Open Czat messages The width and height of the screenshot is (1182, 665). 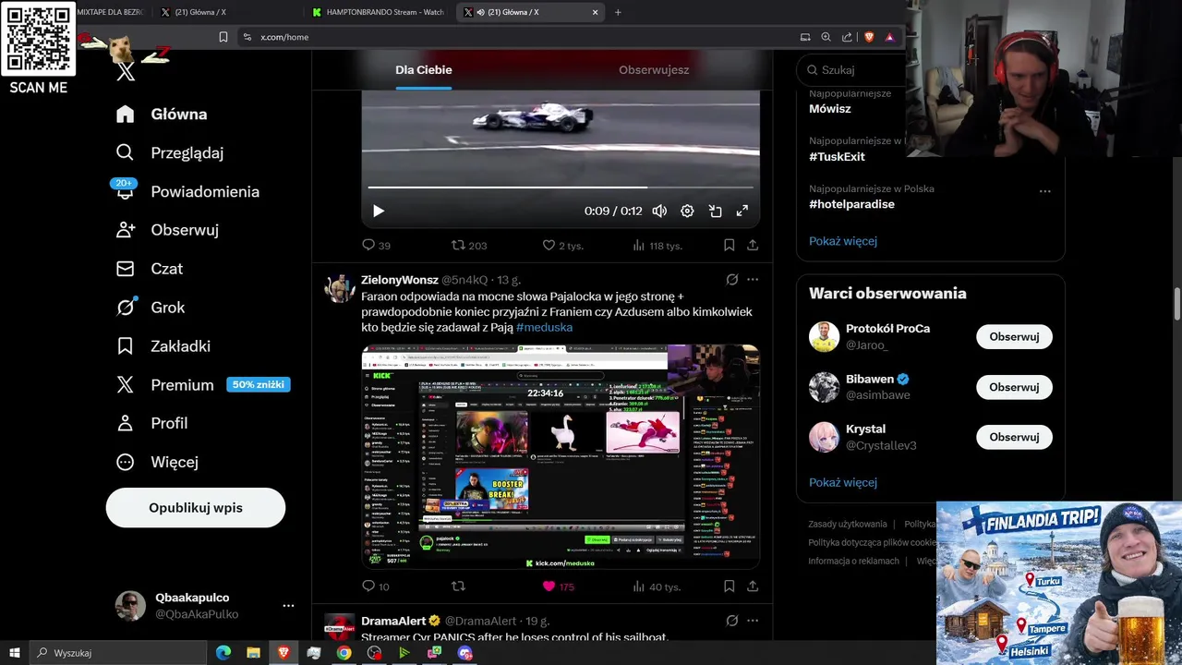point(150,269)
